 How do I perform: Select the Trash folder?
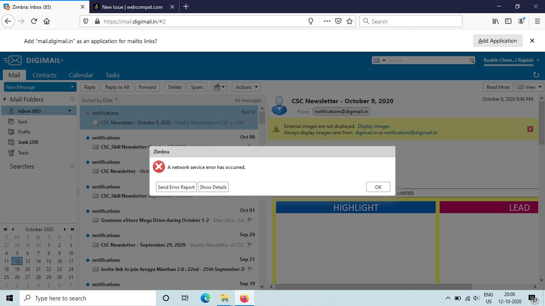point(23,153)
